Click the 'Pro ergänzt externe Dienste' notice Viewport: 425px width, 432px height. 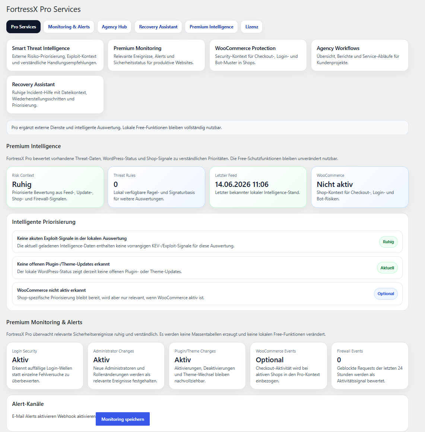207,128
